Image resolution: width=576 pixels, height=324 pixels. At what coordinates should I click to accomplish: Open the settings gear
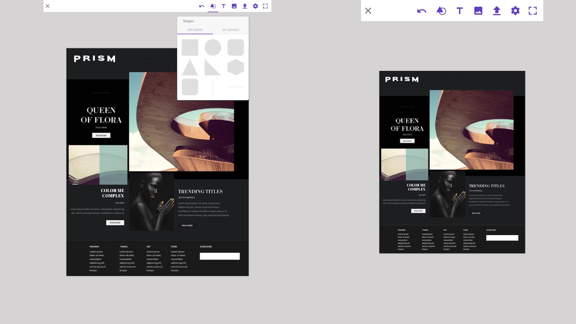pyautogui.click(x=255, y=6)
